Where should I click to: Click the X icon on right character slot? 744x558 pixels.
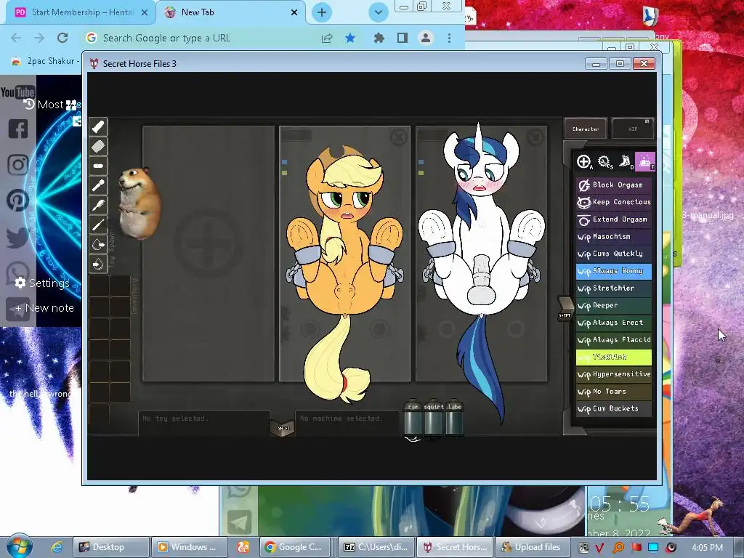point(535,137)
